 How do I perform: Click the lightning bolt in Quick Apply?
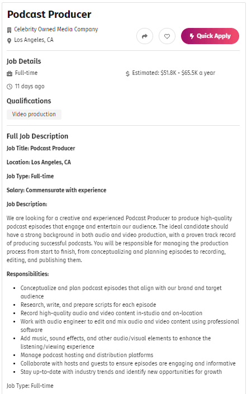192,36
